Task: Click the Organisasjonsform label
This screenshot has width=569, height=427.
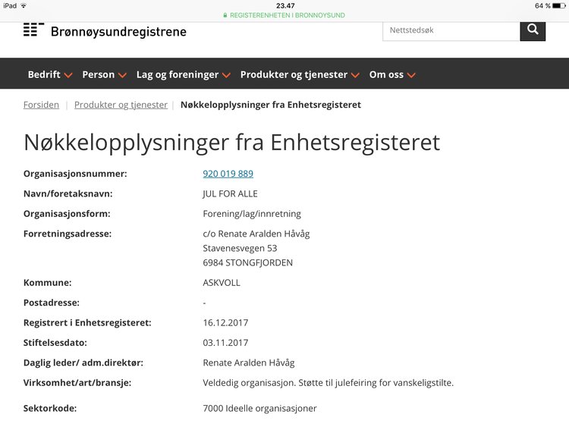Action: [67, 214]
